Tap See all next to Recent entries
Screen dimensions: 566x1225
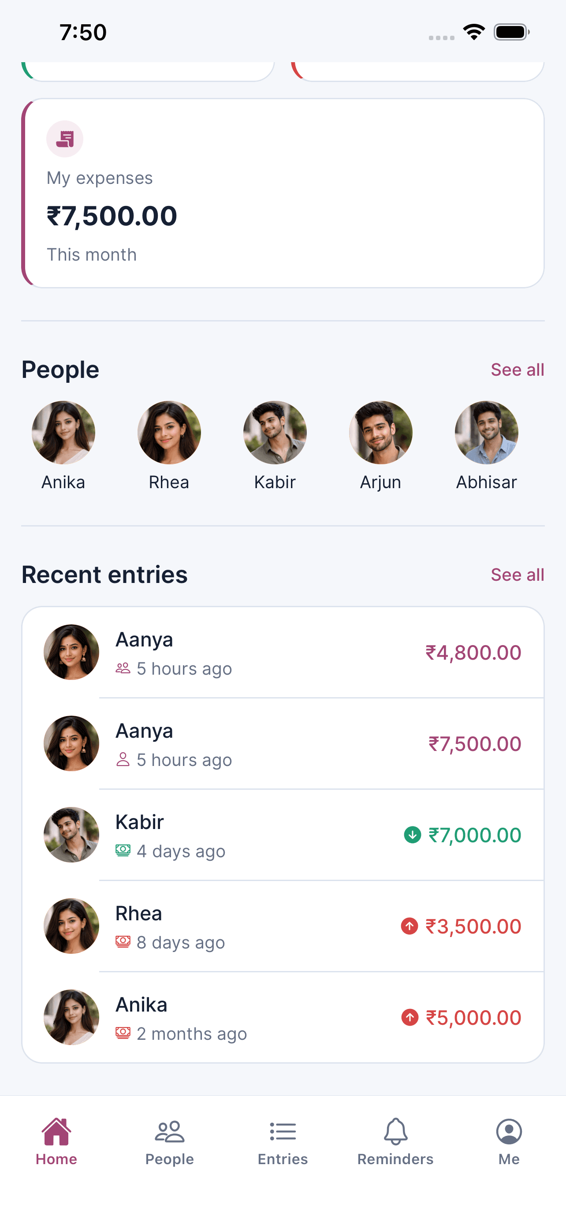pos(517,575)
